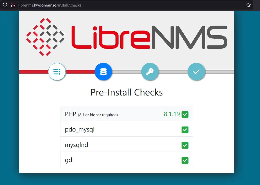This screenshot has height=185, width=260.
Task: Show the insecure connection padlock info
Action: [x=13, y=5]
